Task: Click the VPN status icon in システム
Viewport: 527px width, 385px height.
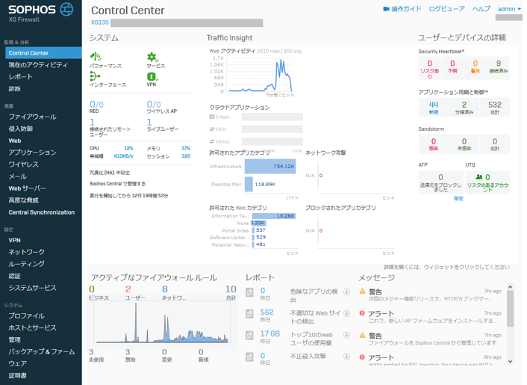Action: [x=152, y=76]
